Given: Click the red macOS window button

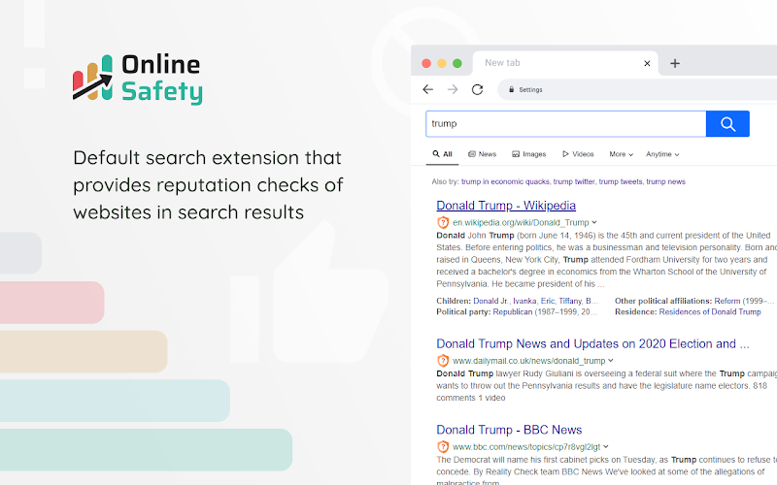Looking at the screenshot, I should tap(426, 63).
